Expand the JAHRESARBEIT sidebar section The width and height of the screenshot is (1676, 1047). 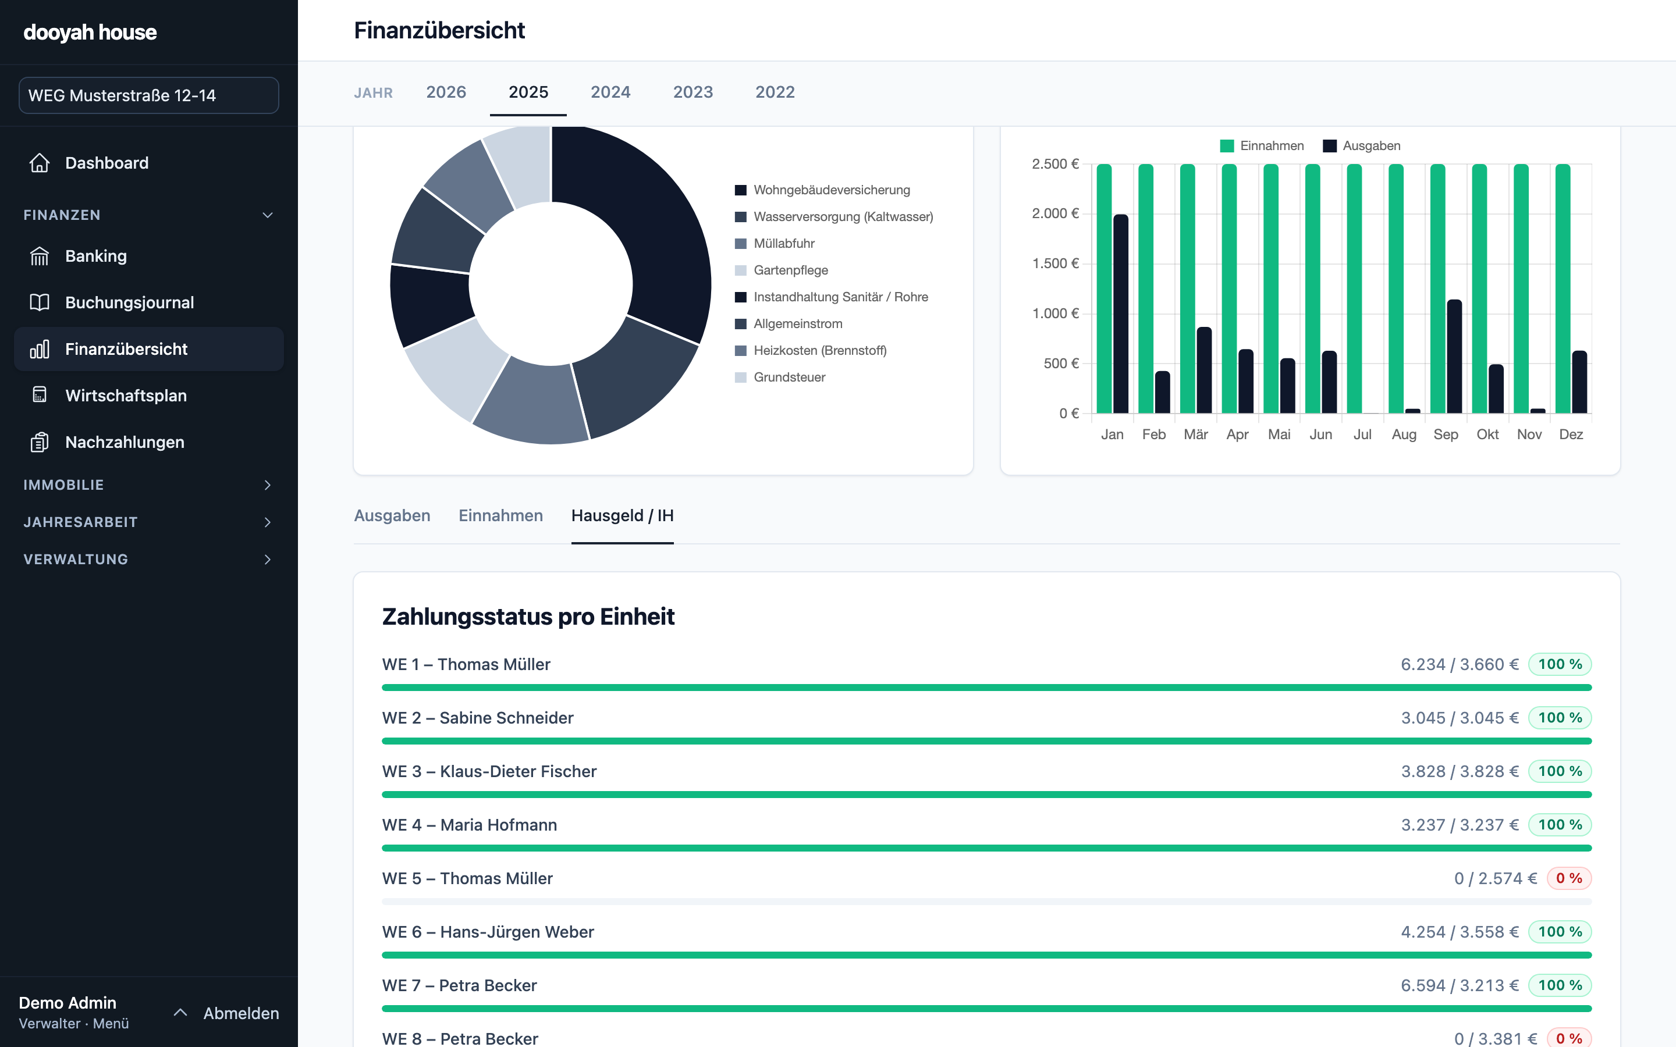click(x=148, y=522)
